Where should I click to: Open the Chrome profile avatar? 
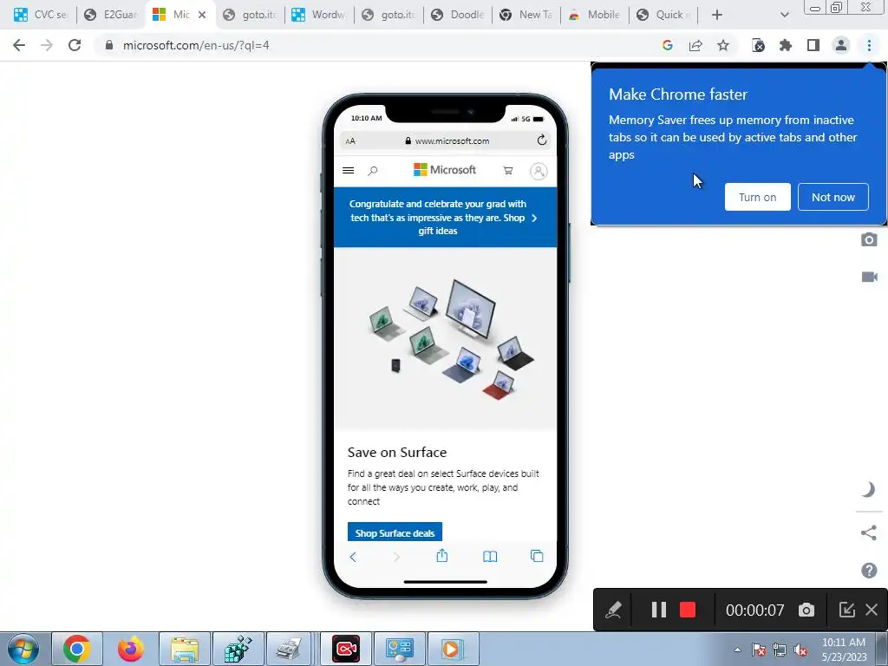tap(841, 45)
